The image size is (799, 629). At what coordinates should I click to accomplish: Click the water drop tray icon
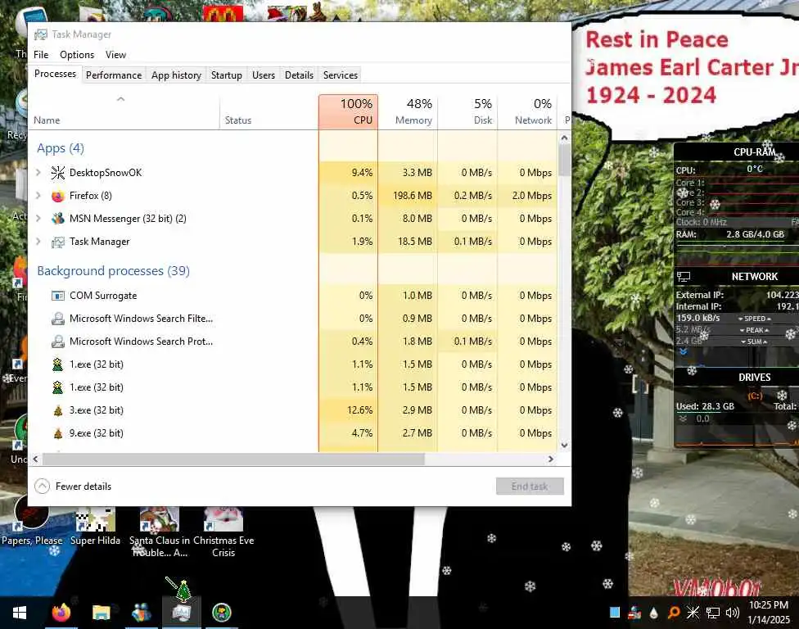(654, 613)
